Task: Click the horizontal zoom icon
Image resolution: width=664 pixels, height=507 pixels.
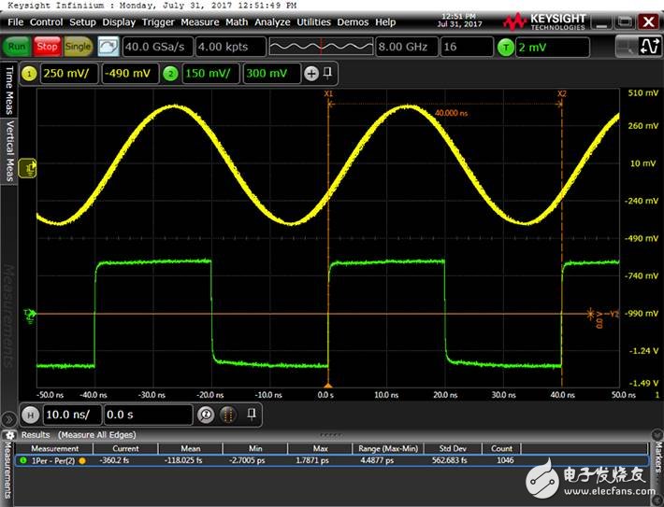Action: tap(206, 415)
